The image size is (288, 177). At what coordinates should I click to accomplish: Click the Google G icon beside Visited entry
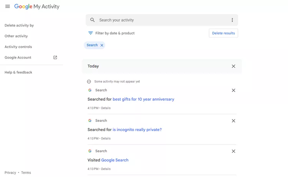coord(90,151)
